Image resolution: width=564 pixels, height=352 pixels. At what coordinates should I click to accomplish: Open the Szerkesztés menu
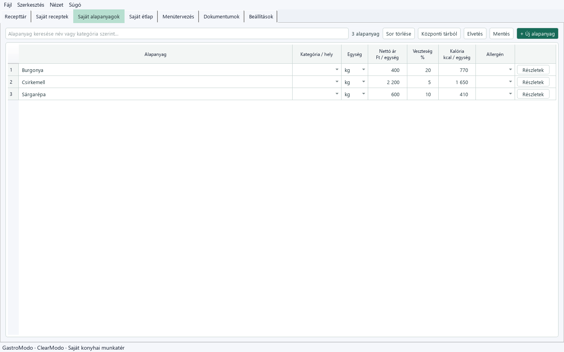click(x=31, y=5)
